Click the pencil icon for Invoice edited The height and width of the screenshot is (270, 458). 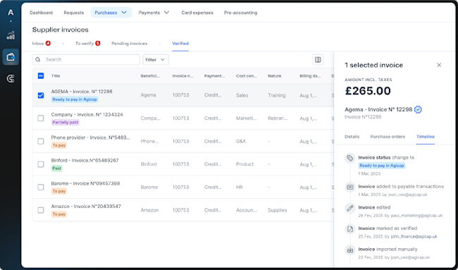click(x=350, y=208)
